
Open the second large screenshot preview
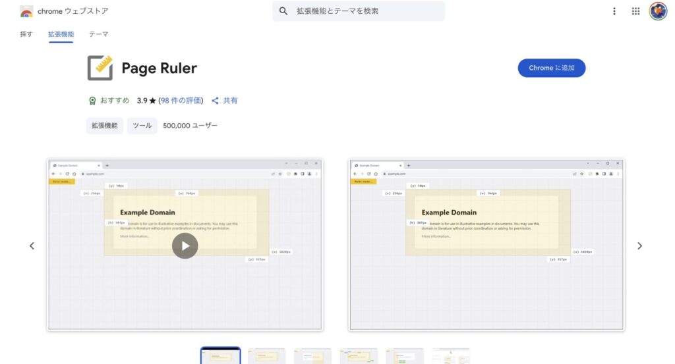[x=486, y=245]
